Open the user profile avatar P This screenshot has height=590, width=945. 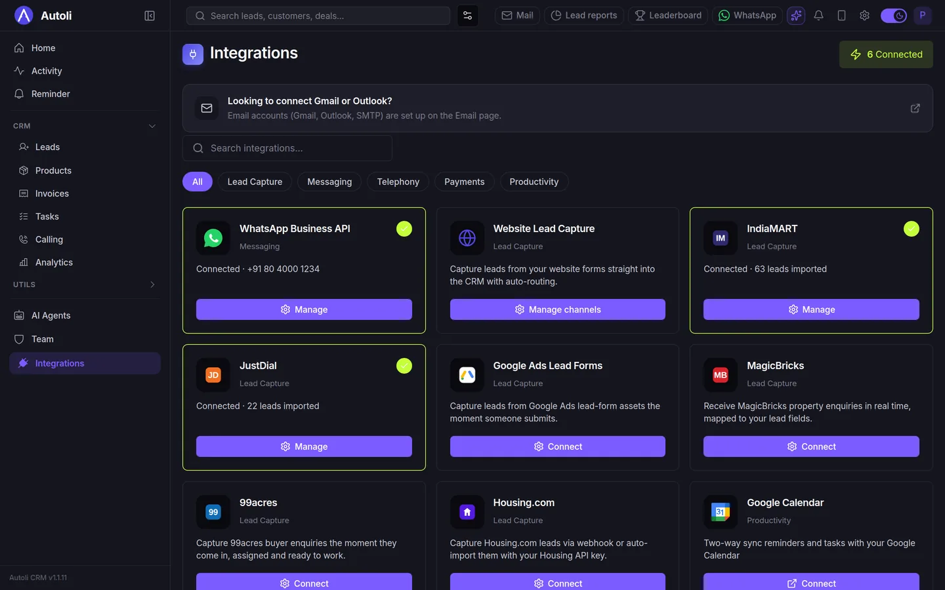click(x=923, y=16)
